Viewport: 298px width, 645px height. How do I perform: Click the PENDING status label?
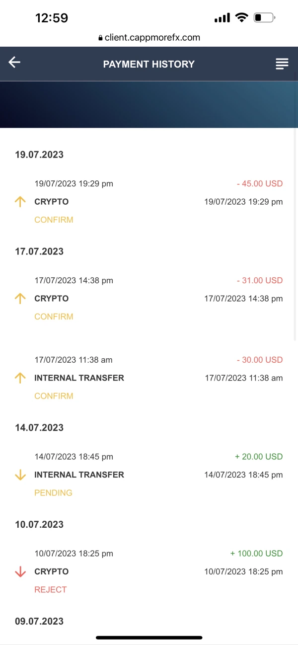coord(53,493)
